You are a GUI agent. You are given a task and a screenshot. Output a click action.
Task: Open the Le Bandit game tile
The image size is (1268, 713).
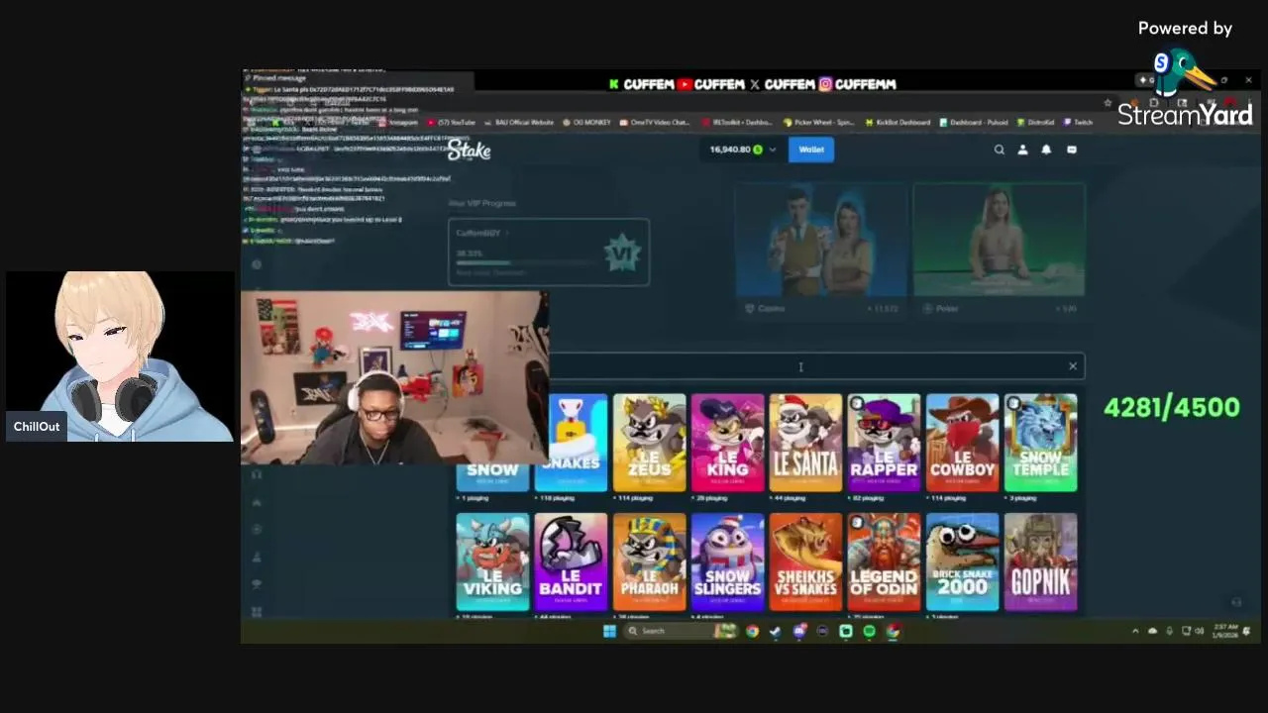(571, 561)
